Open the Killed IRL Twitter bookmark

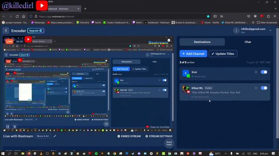235,23
